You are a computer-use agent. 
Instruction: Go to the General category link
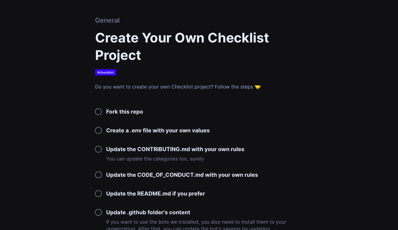107,20
